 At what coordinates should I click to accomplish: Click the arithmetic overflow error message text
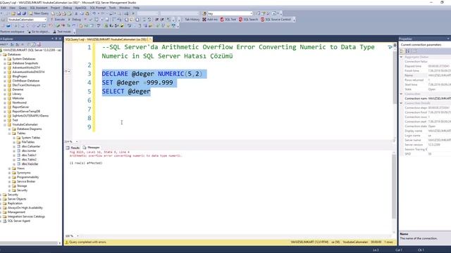point(125,156)
